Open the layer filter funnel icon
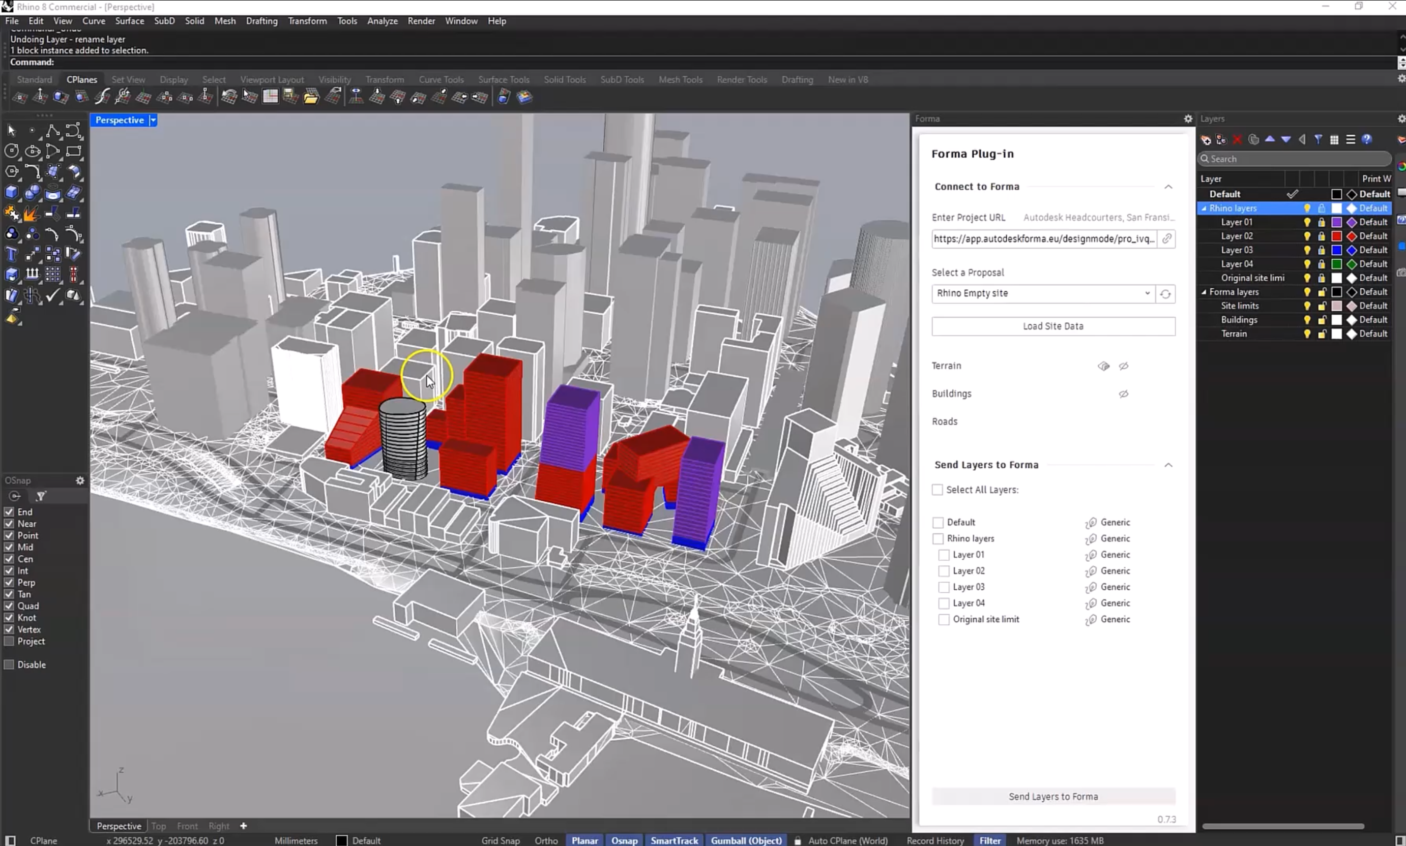Viewport: 1406px width, 846px height. pyautogui.click(x=1320, y=139)
